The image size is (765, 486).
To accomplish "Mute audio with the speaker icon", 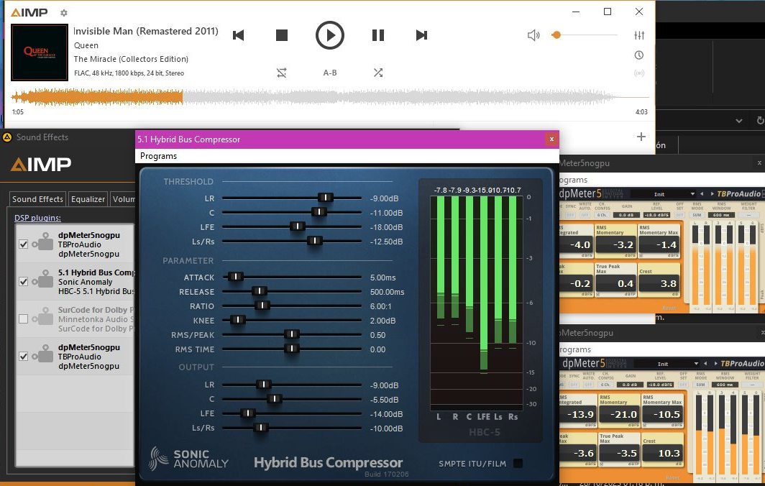I will point(533,35).
